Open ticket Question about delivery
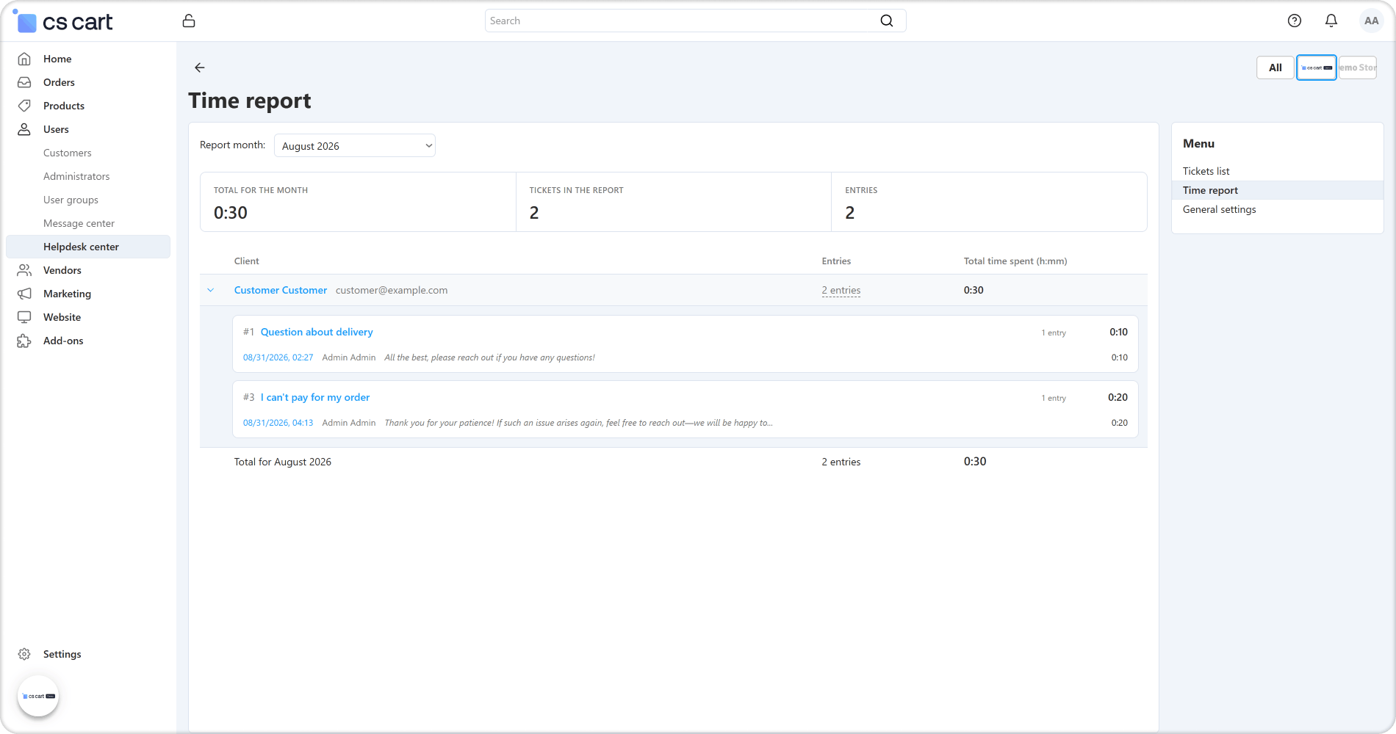 (x=317, y=332)
